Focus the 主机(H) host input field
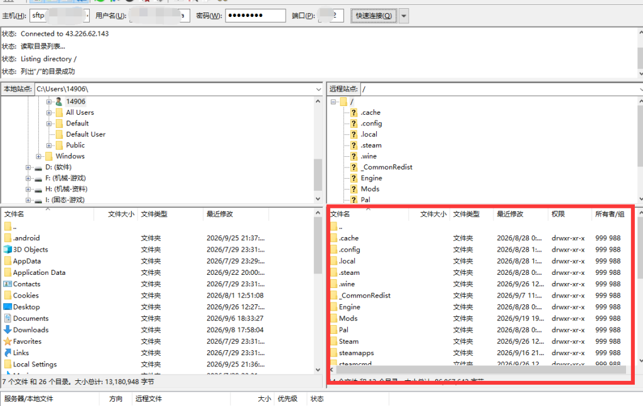Screen dimensions: 643x406 [x=60, y=16]
